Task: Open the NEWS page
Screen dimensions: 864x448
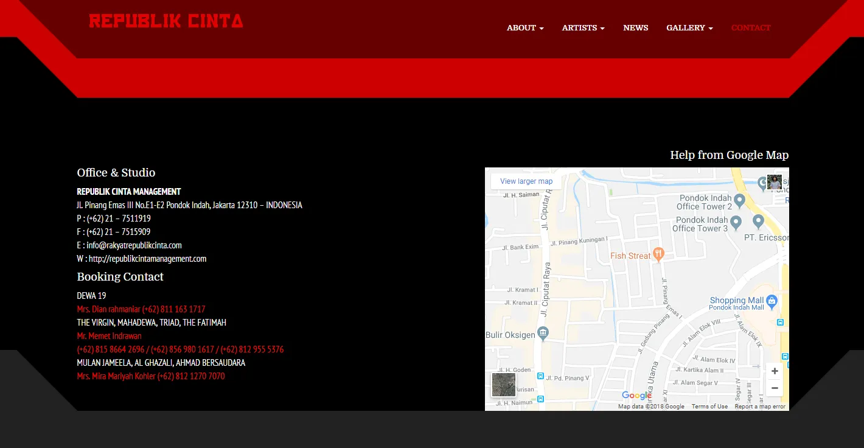Action: [636, 28]
